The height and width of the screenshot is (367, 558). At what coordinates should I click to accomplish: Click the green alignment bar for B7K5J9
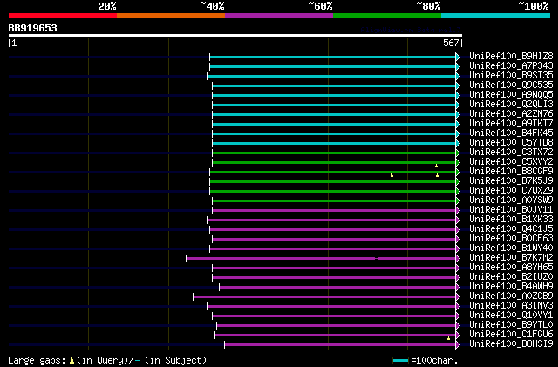333,182
